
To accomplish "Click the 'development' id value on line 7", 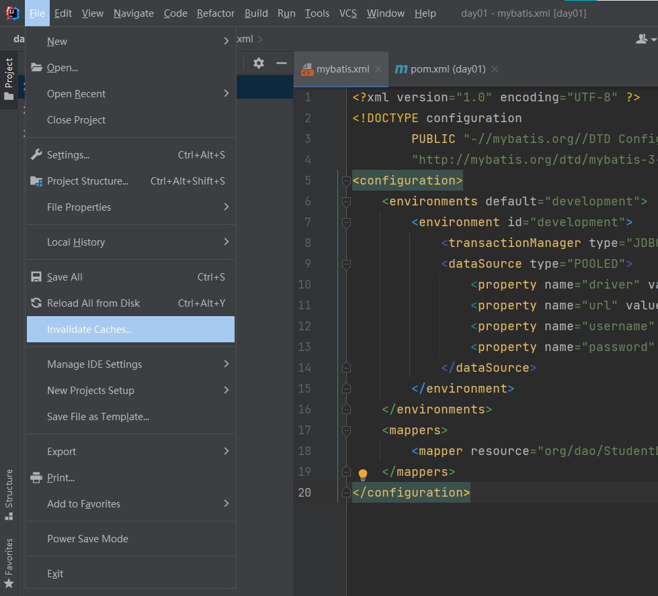I will point(581,222).
